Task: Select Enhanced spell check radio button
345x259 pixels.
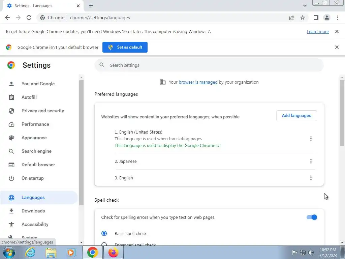Action: [104, 244]
